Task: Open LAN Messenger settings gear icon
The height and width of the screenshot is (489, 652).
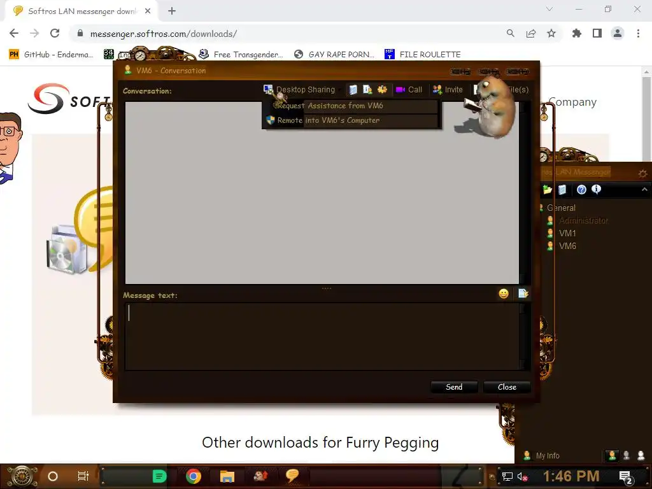Action: pyautogui.click(x=642, y=173)
